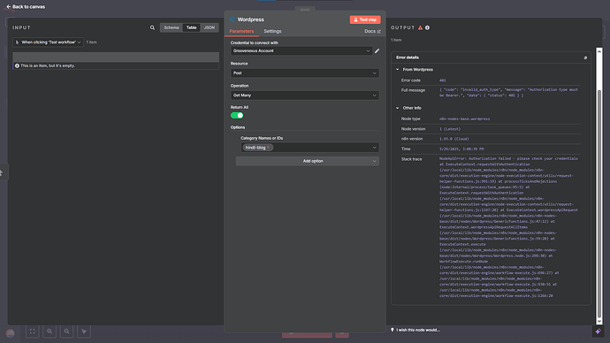Edit credential with pencil icon
Viewport: 610px width, 343px height.
click(377, 51)
